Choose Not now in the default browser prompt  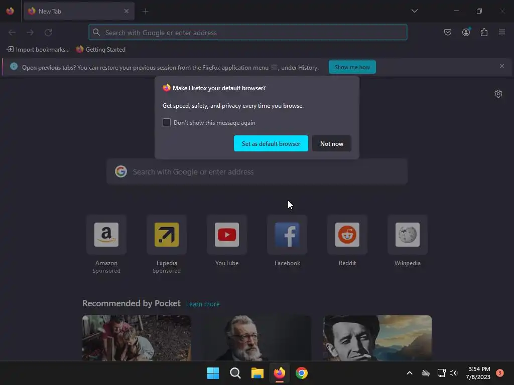click(331, 143)
